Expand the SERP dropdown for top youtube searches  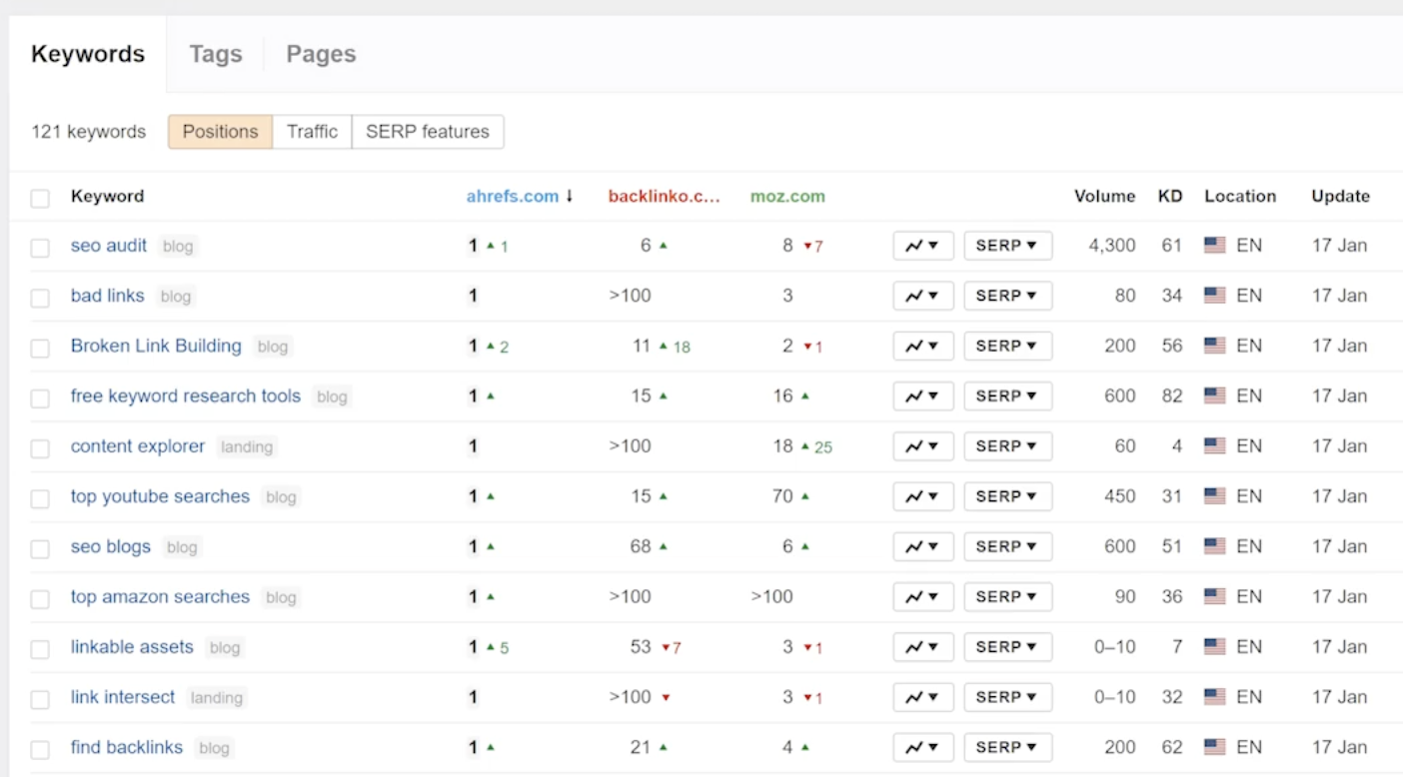coord(1008,496)
